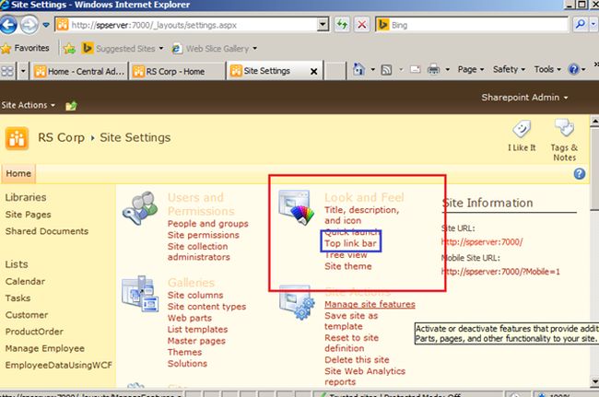Open the recent pages dropdown arrow
The width and height of the screenshot is (599, 397).
[x=46, y=25]
